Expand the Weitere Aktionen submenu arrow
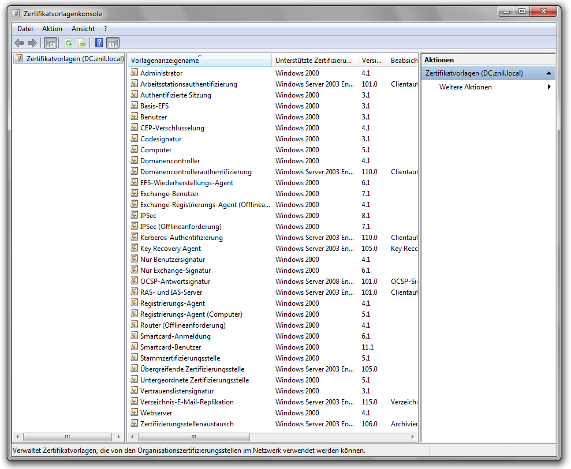This screenshot has height=469, width=571. click(548, 87)
